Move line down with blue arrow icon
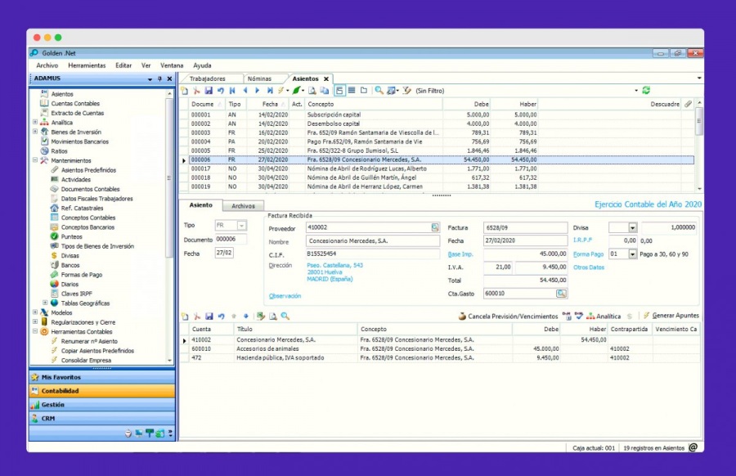This screenshot has width=736, height=476. (x=246, y=317)
